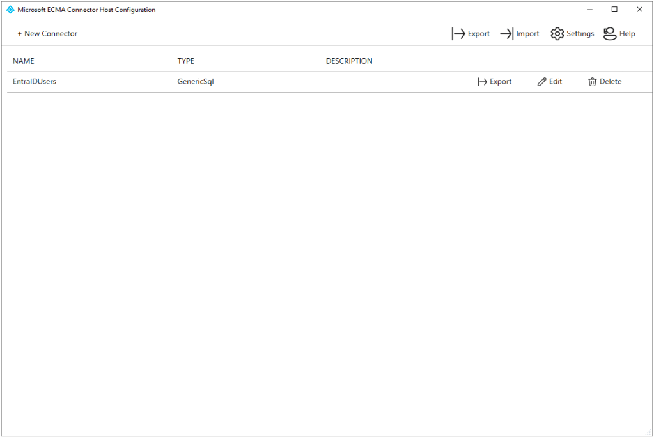Click the window title bar text
The height and width of the screenshot is (437, 654).
coord(86,10)
